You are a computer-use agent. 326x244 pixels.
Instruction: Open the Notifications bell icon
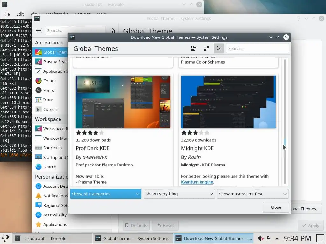(x=39, y=196)
